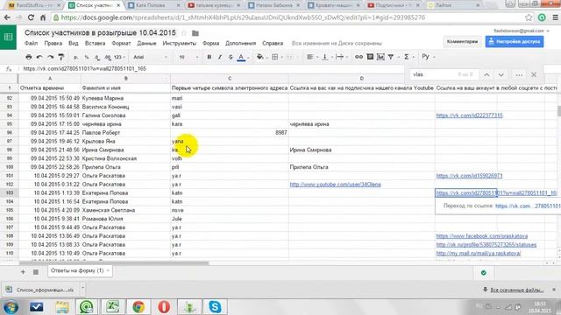Open the vk.com/id222377315 link
The image size is (561, 315).
[469, 115]
